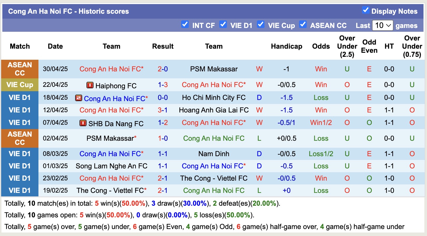The width and height of the screenshot is (427, 236).
Task: Open Song Lam Nghe An FC
Action: point(112,166)
